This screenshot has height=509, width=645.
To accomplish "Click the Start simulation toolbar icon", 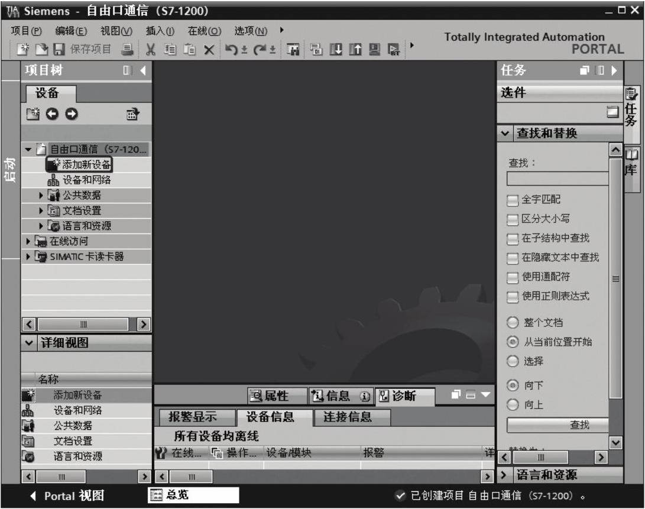I will 374,50.
